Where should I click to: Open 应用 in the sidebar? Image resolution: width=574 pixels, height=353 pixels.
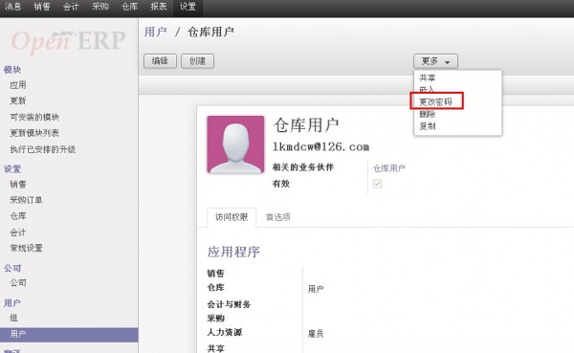18,85
